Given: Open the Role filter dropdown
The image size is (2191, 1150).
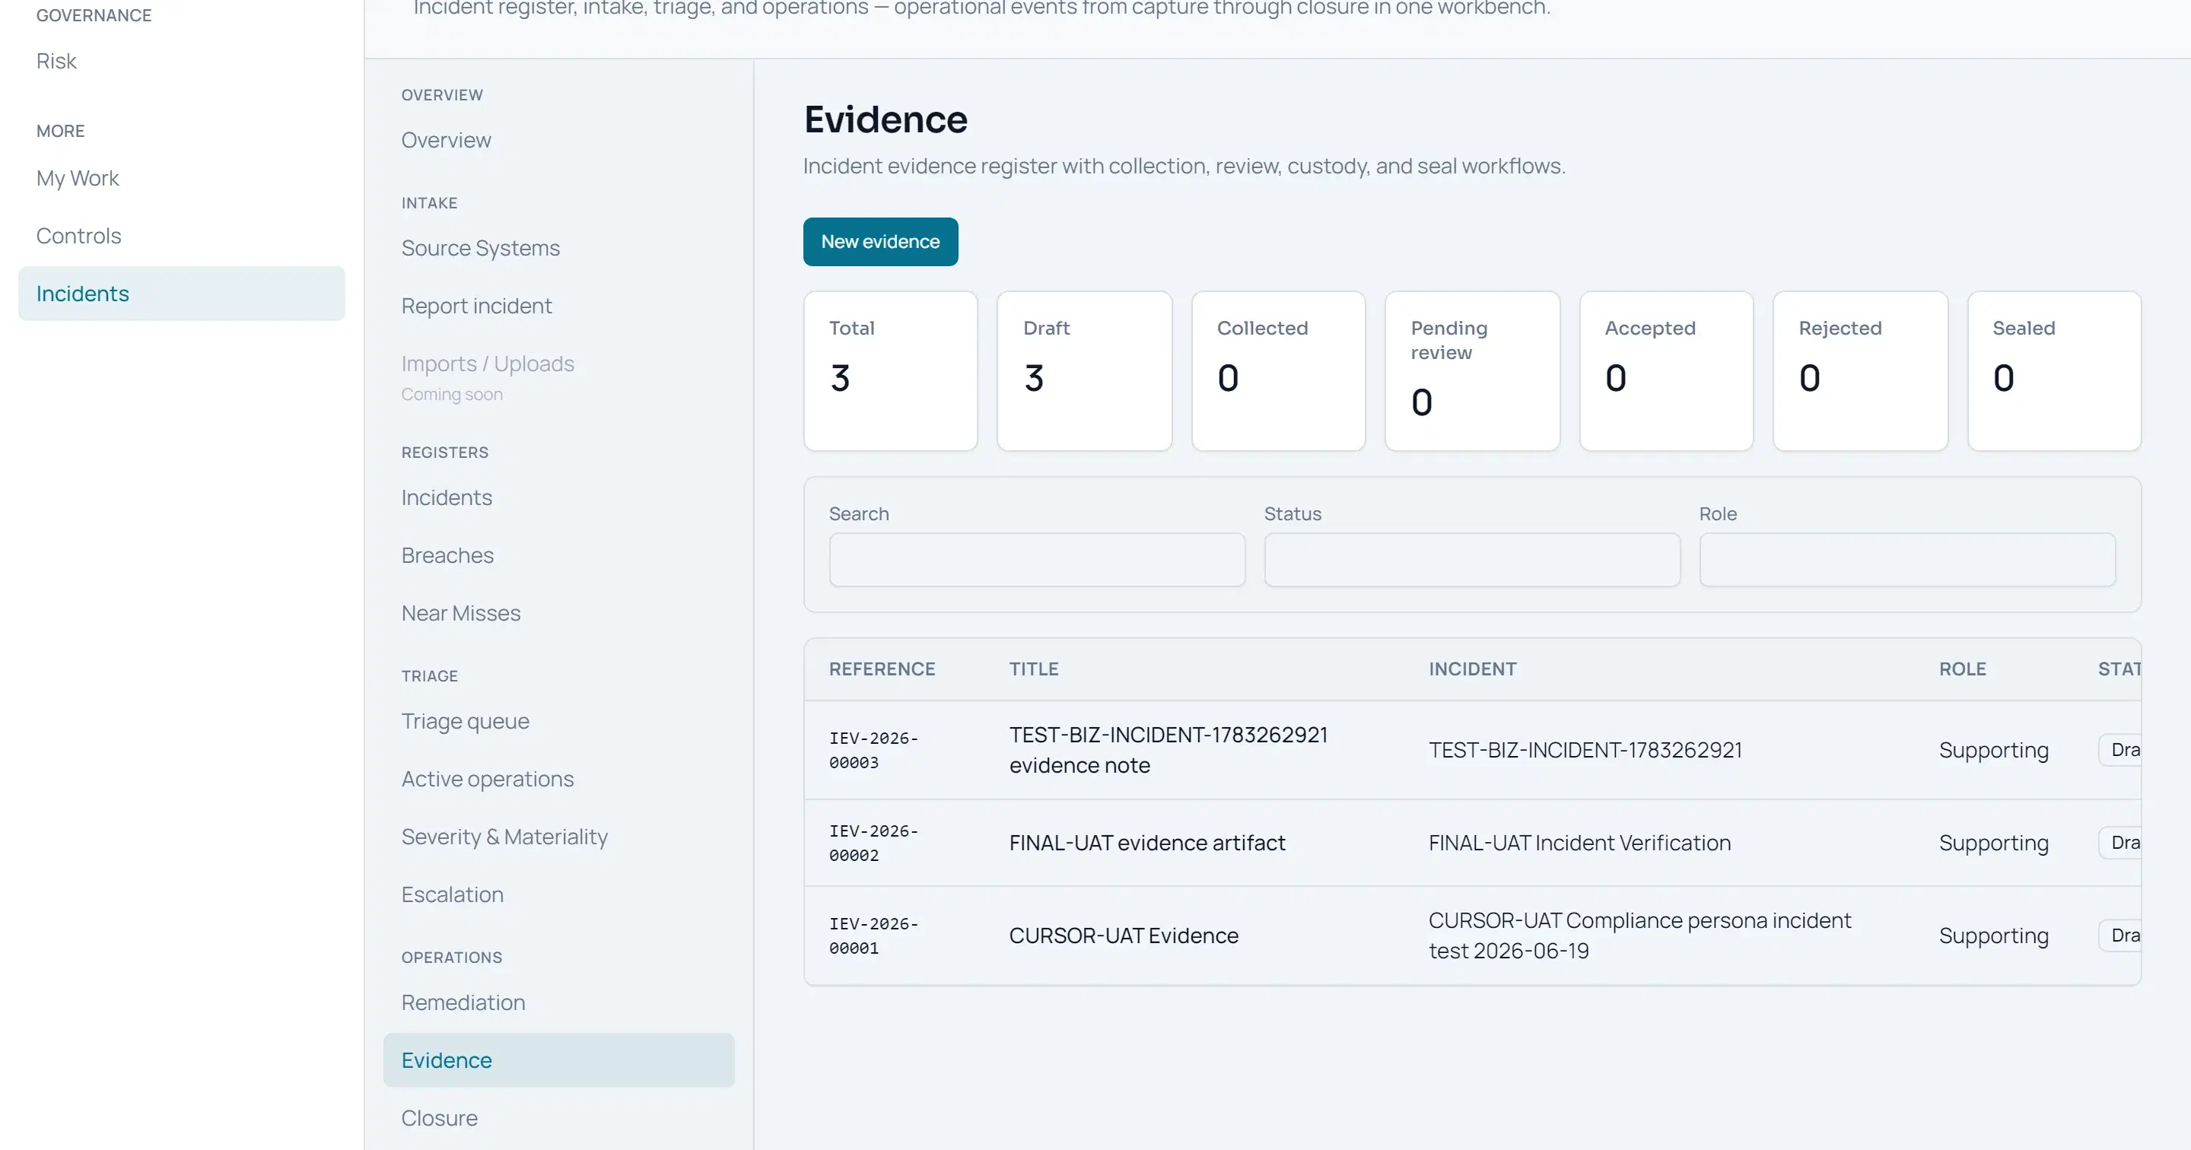Looking at the screenshot, I should [1907, 560].
